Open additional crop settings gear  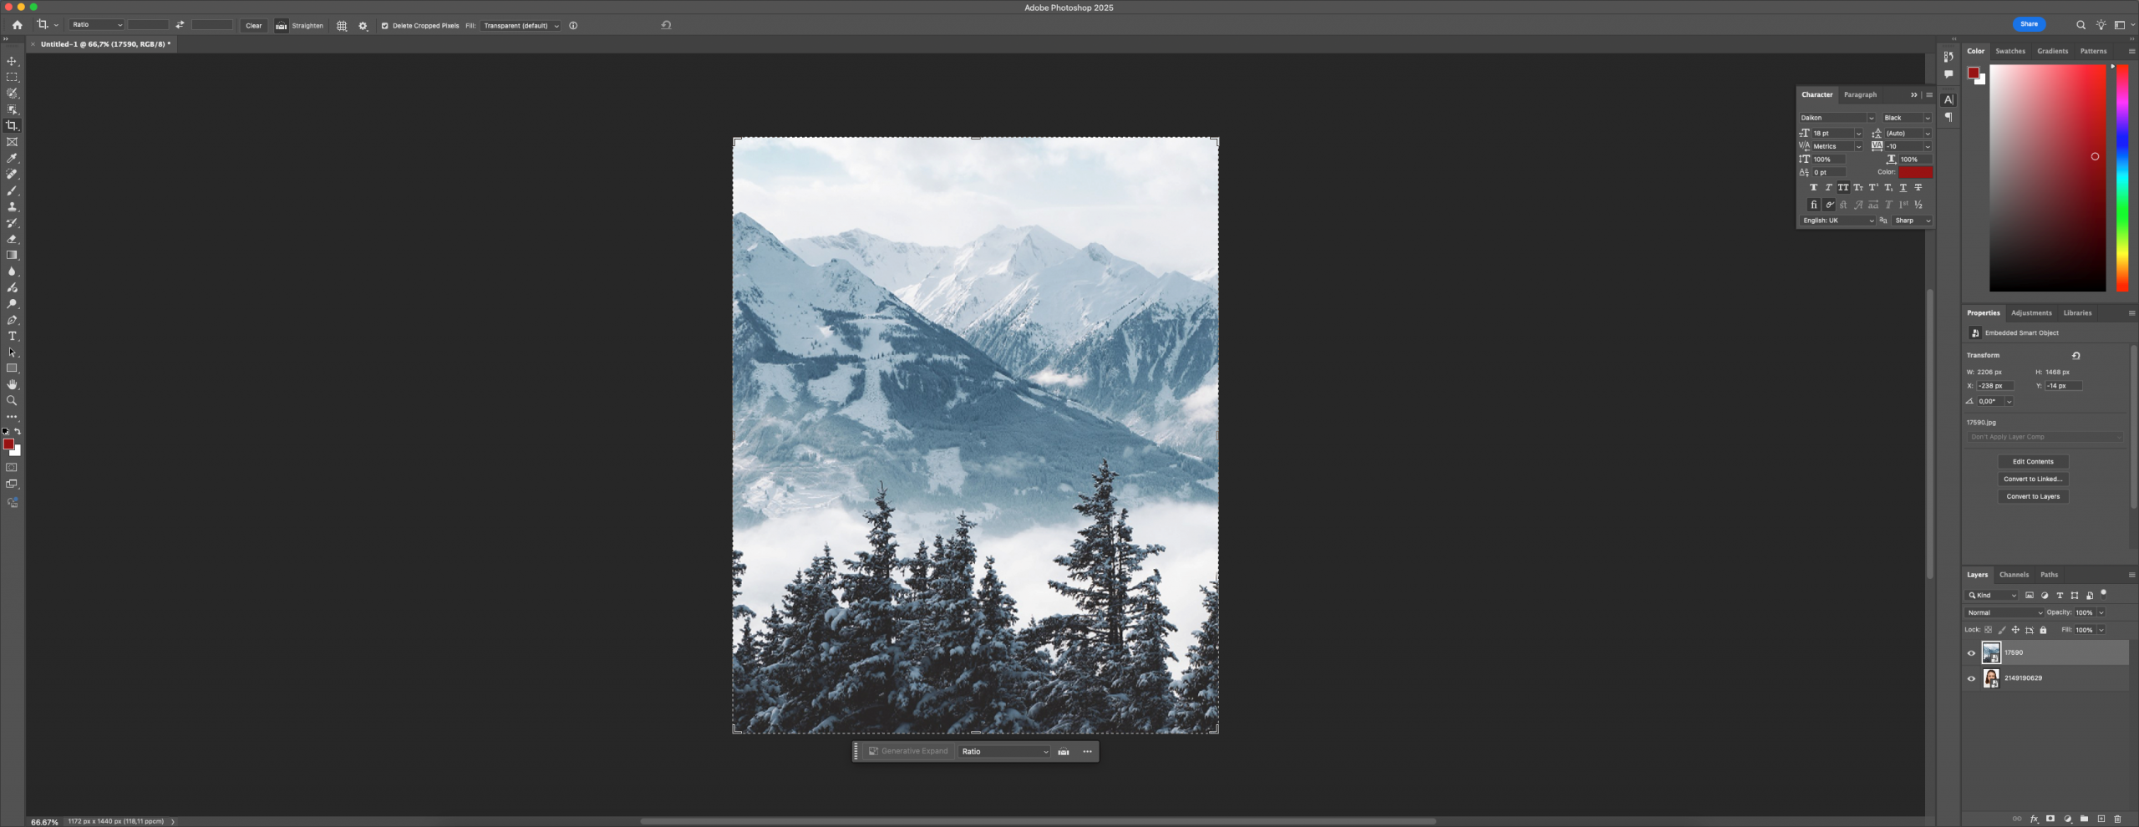point(363,26)
